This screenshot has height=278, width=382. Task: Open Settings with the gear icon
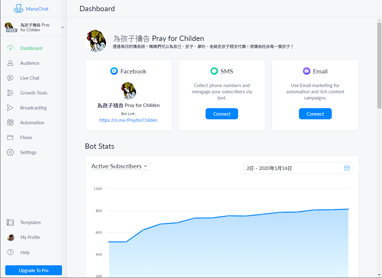(10, 152)
